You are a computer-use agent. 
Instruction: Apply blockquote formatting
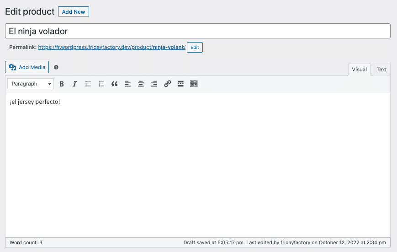tap(115, 84)
